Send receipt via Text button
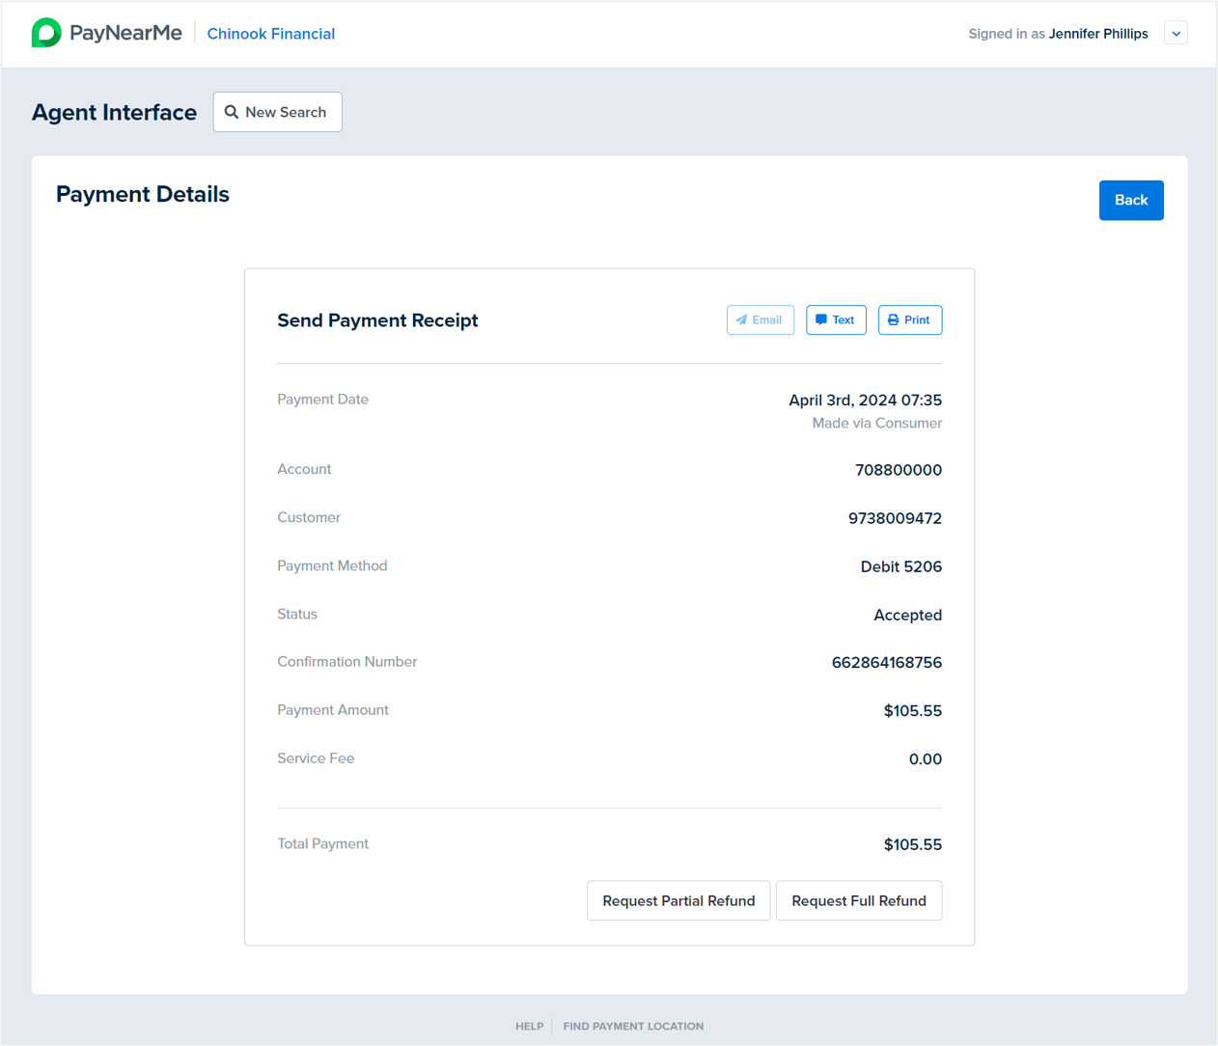Image resolution: width=1218 pixels, height=1046 pixels. (836, 320)
